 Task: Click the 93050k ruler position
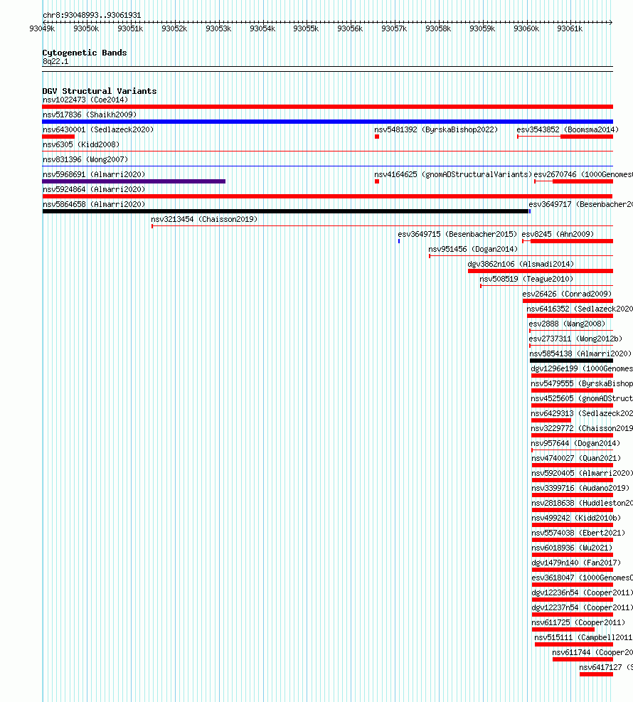86,28
